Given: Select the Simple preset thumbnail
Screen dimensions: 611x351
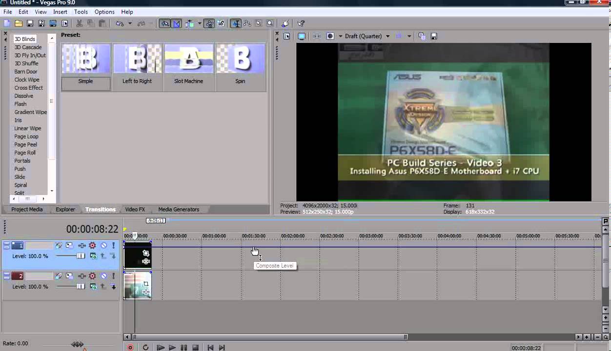Looking at the screenshot, I should (x=85, y=58).
